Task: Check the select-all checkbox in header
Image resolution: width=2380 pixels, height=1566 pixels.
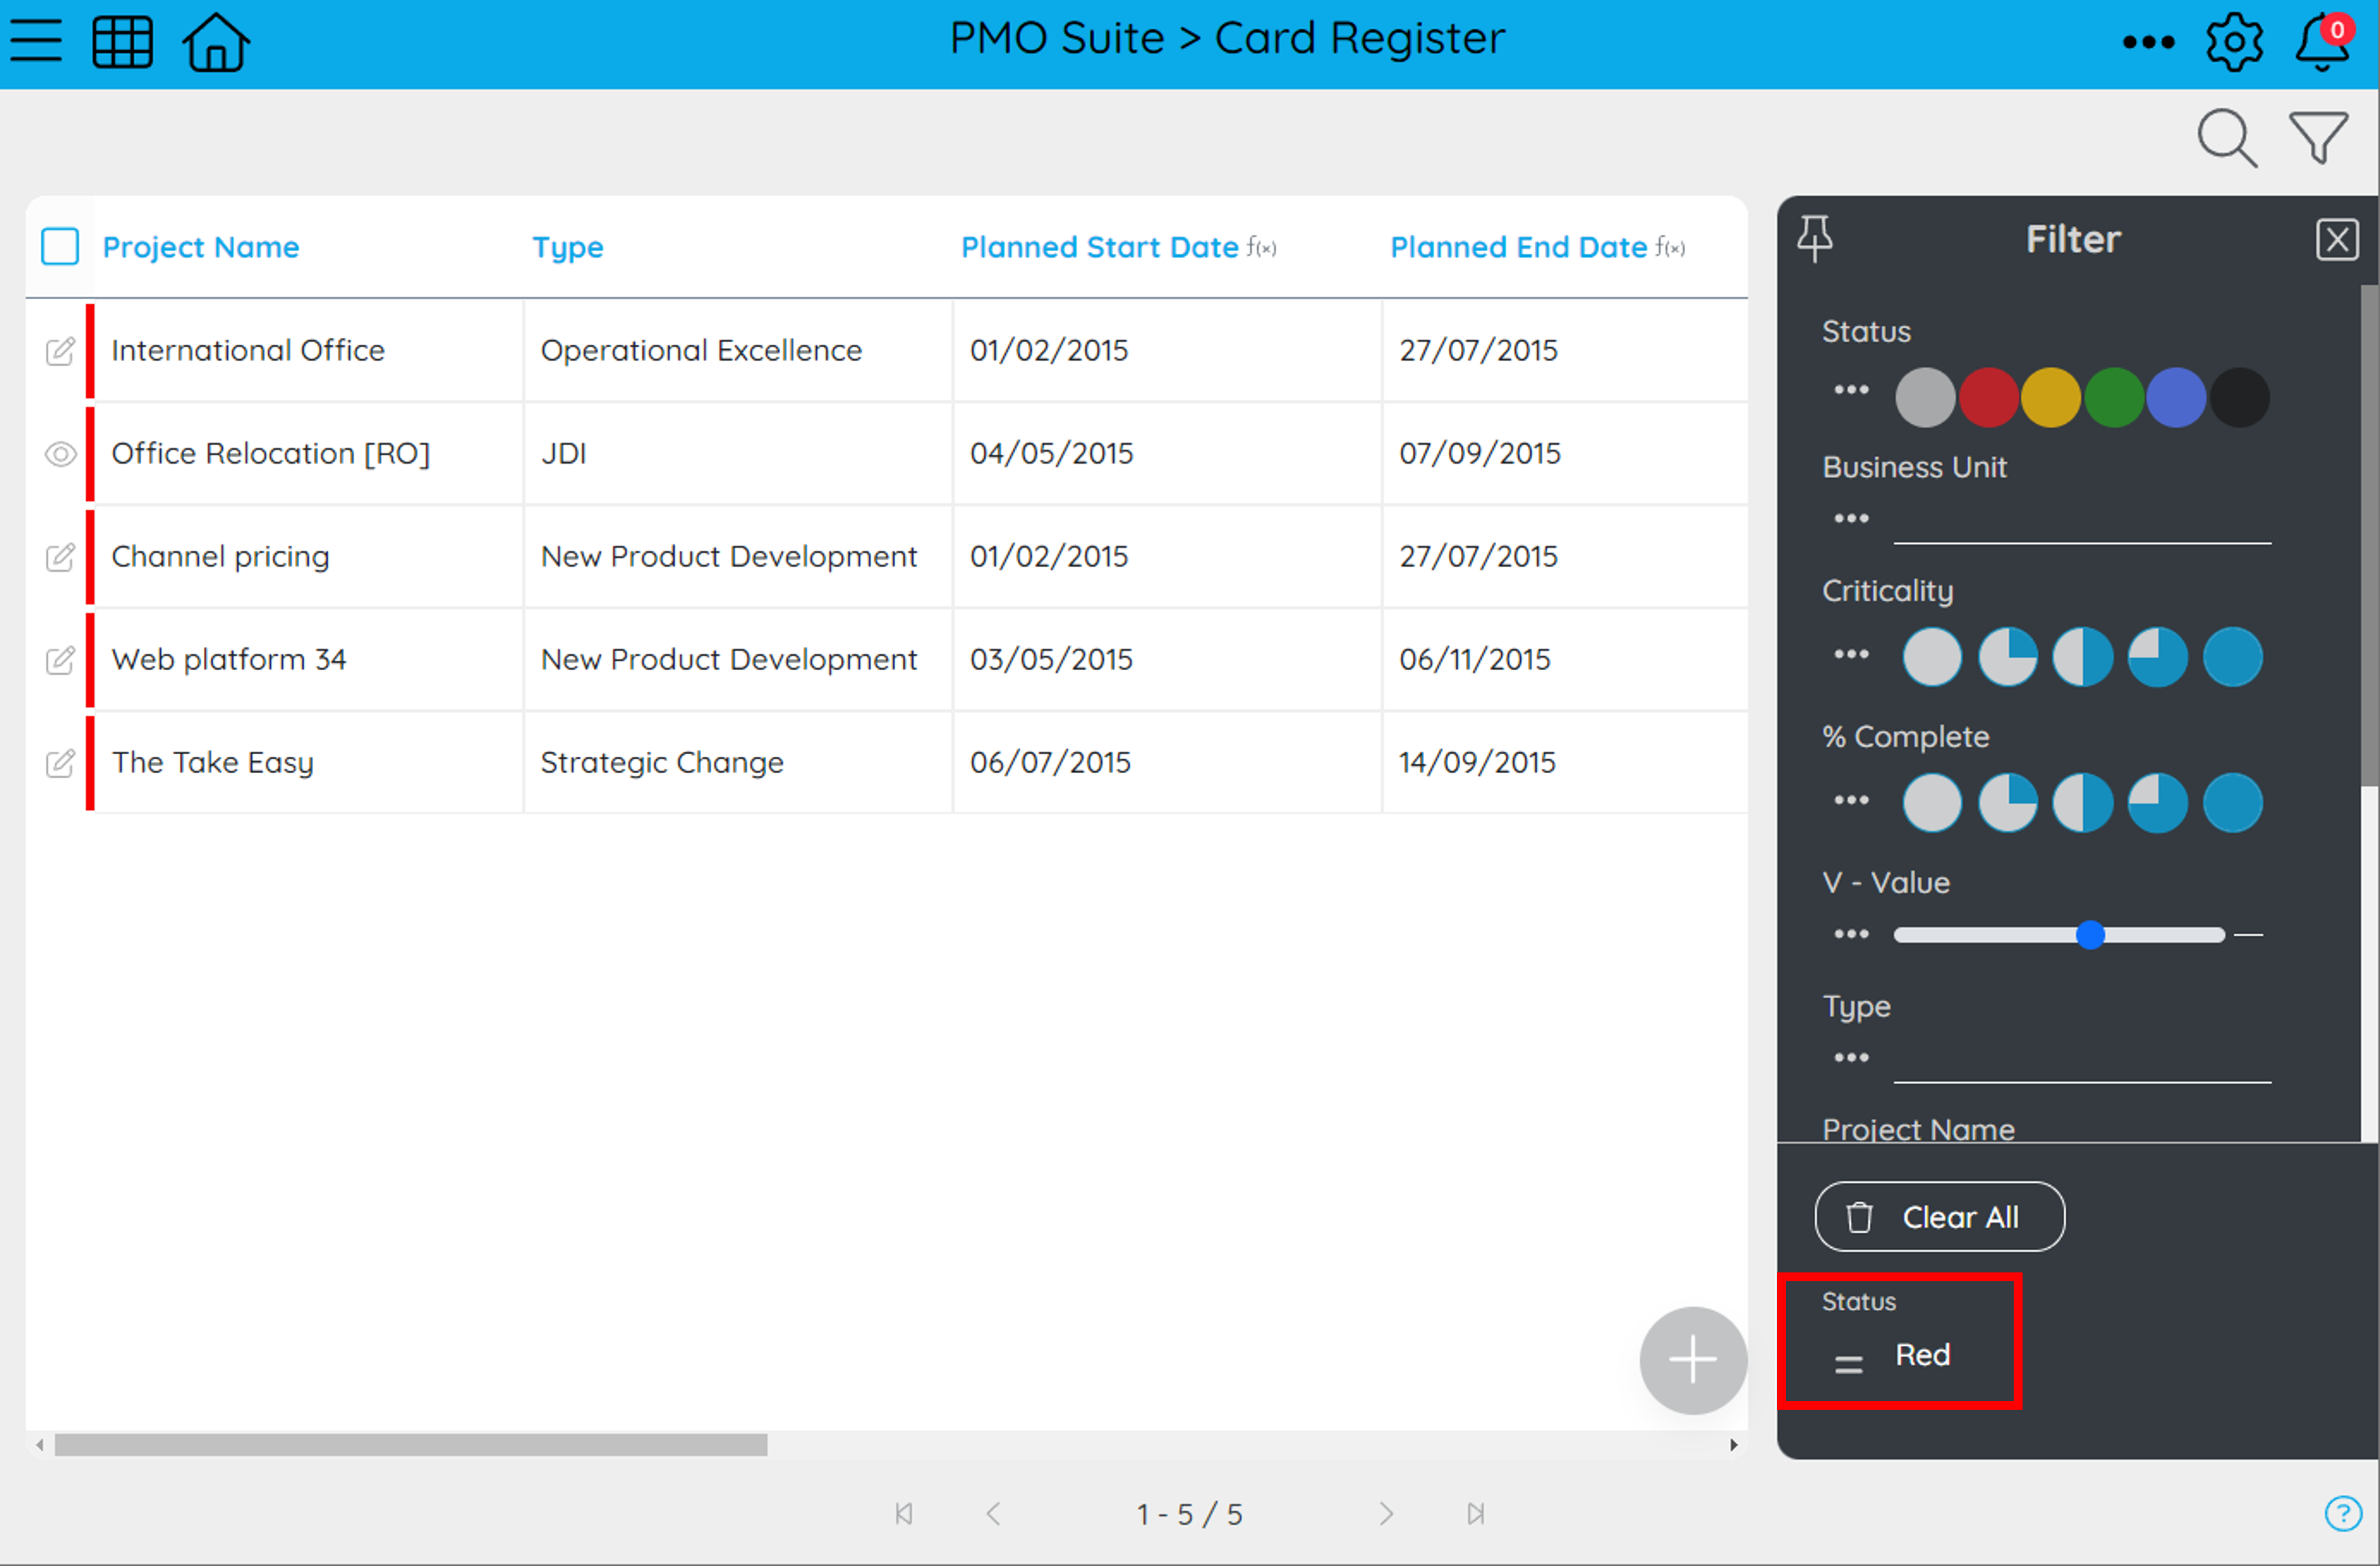Action: pos(59,246)
